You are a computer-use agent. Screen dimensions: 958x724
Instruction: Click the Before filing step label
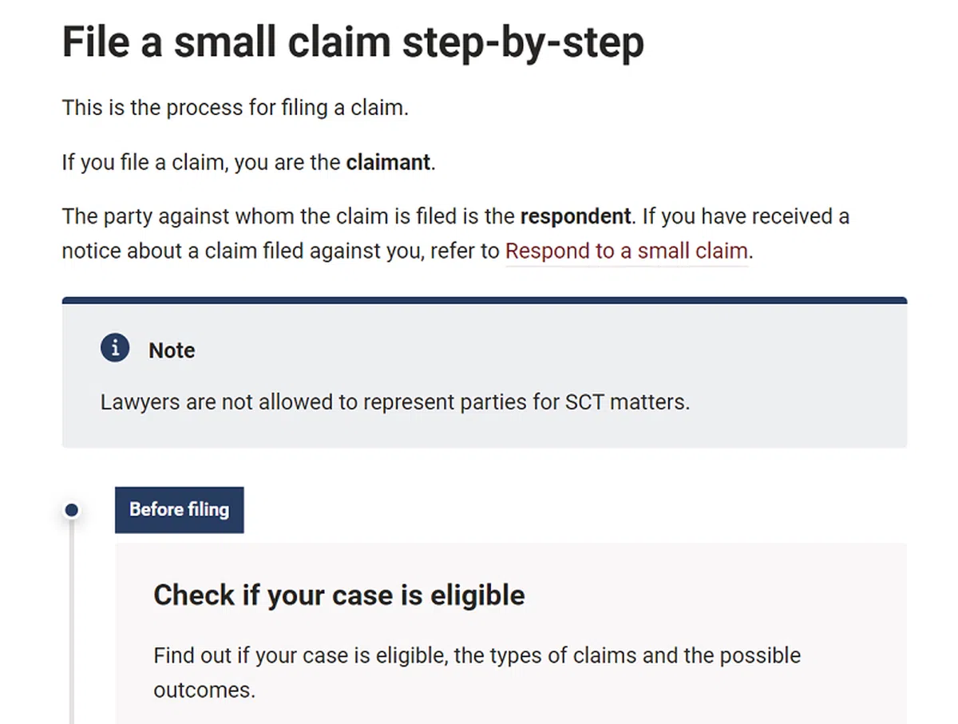pos(179,510)
